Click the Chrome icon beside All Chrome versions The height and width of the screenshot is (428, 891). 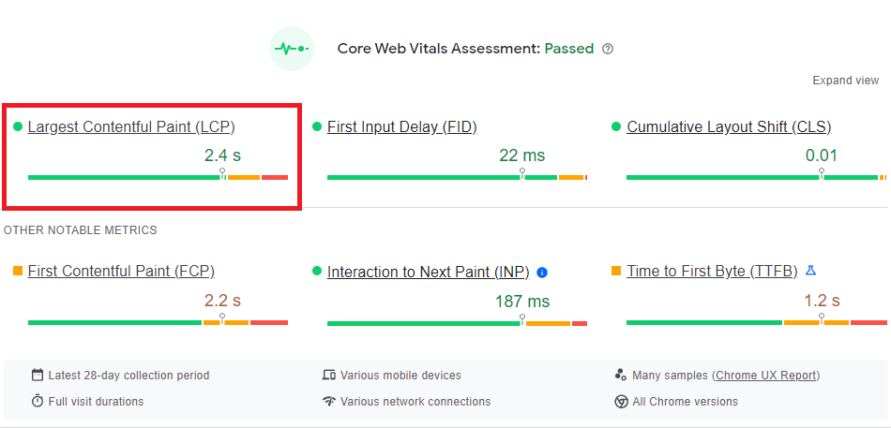tap(621, 402)
